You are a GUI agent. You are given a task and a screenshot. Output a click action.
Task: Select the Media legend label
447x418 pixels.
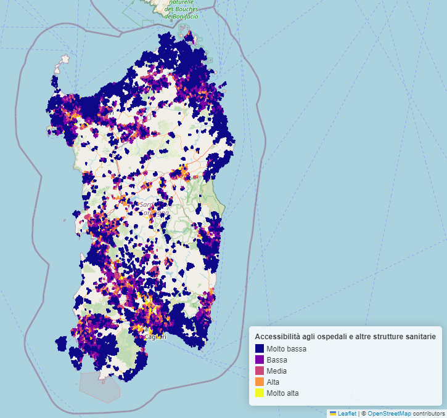[277, 371]
